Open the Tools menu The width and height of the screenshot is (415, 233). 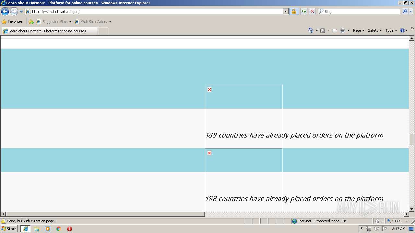[x=391, y=30]
